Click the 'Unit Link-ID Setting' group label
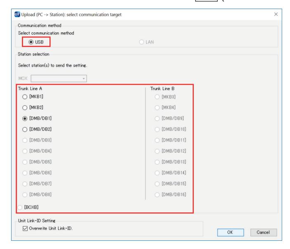 click(37, 221)
